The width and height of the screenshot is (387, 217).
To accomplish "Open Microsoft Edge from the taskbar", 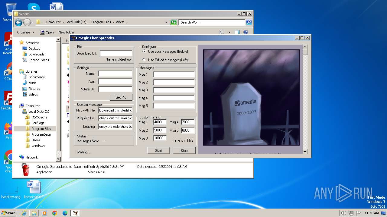I will [65, 213].
